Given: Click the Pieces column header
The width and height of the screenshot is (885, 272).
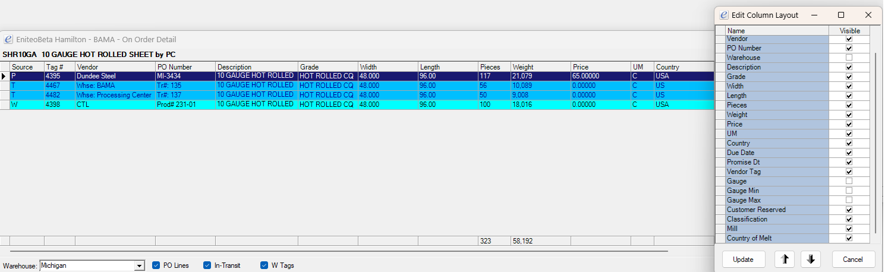Looking at the screenshot, I should point(495,67).
